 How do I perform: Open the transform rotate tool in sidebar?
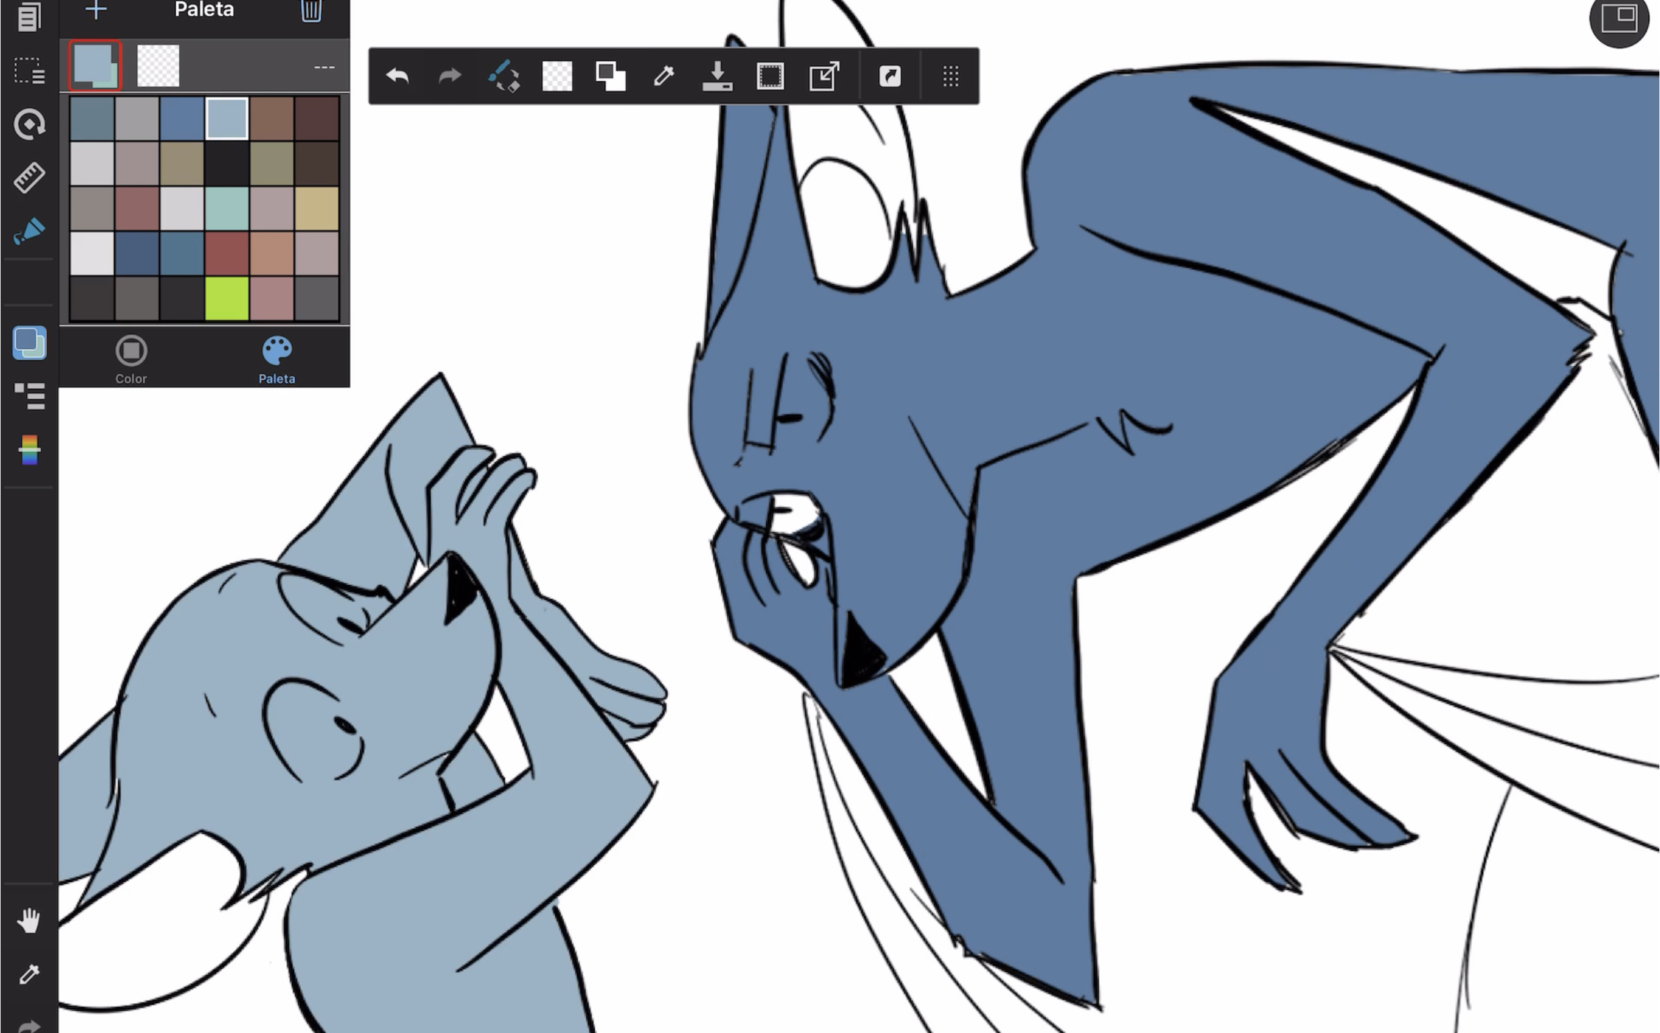click(29, 125)
